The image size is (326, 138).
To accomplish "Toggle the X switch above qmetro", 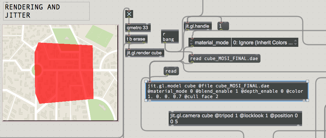I will [129, 14].
